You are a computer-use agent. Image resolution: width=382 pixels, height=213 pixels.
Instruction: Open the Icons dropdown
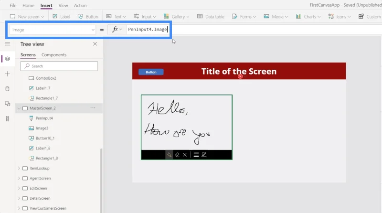[x=340, y=17]
